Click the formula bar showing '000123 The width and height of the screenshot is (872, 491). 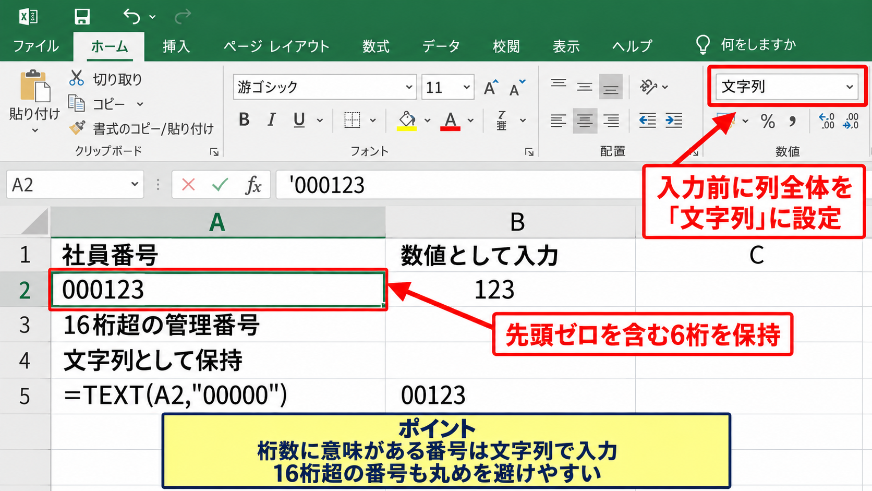coord(459,185)
